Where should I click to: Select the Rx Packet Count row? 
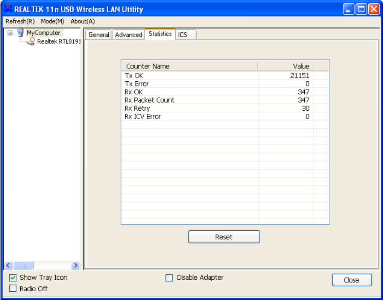(225, 100)
